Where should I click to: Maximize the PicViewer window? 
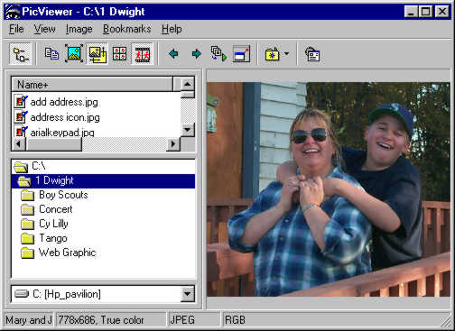pyautogui.click(x=425, y=12)
